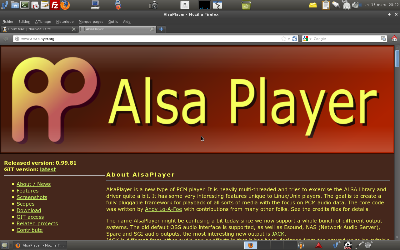Launch the text editor notepad icon
Viewport: 400px width, 250px height.
point(45,5)
